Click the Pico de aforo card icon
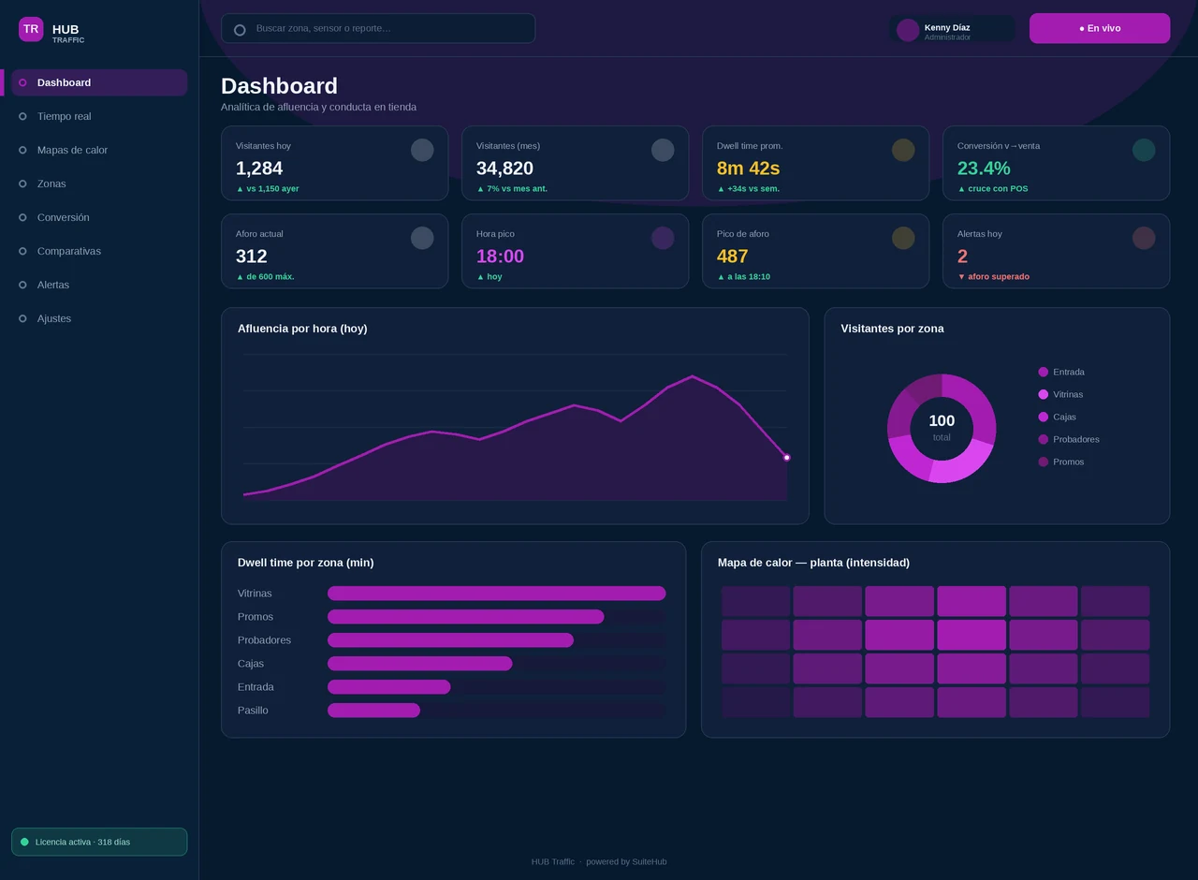Image resolution: width=1198 pixels, height=880 pixels. tap(903, 238)
